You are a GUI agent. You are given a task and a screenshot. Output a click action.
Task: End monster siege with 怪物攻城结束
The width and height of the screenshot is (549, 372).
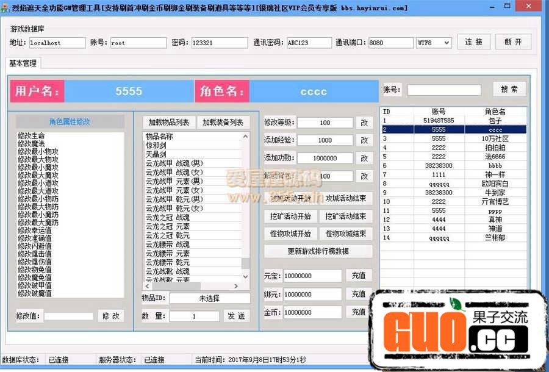[x=346, y=234]
